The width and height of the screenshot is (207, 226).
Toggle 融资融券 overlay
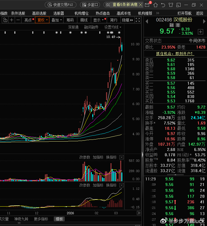(91, 27)
